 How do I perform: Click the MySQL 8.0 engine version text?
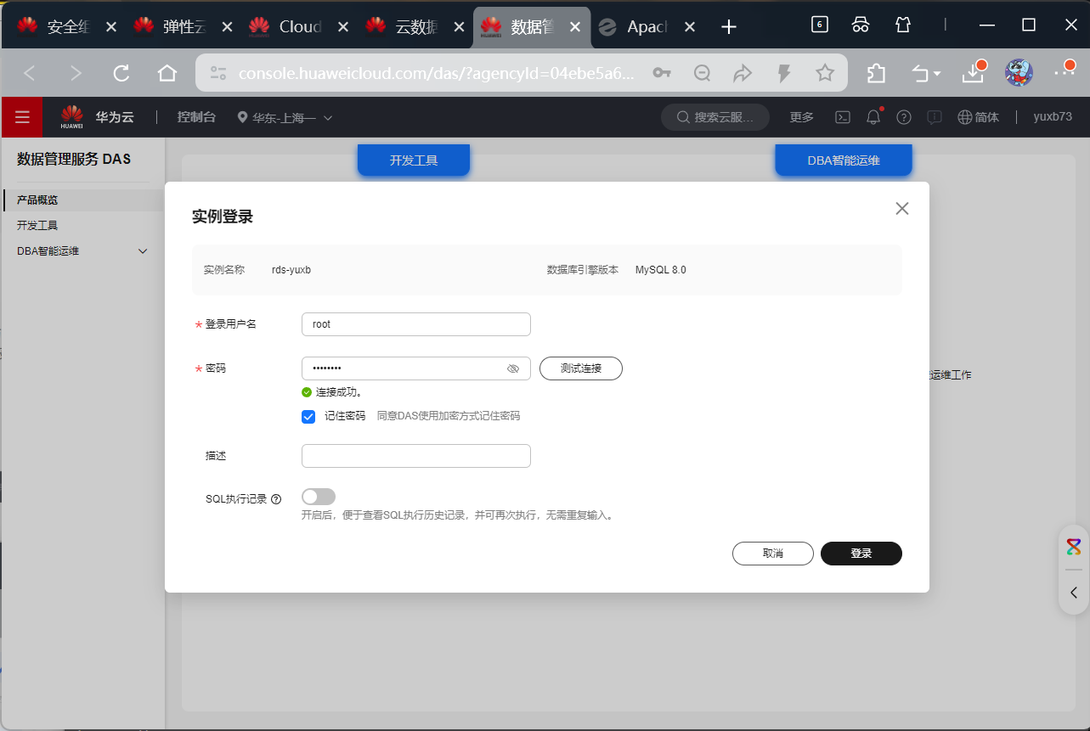click(661, 270)
